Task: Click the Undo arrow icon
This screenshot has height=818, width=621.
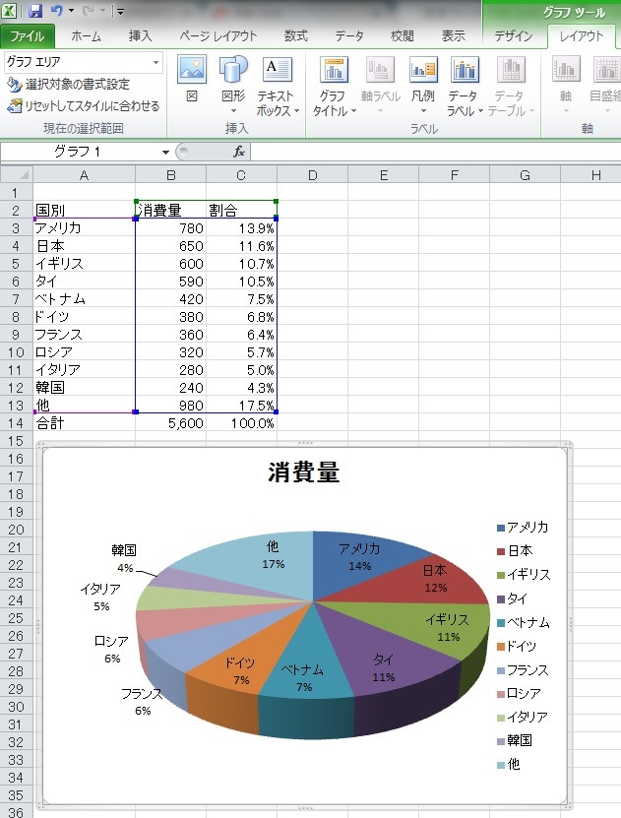Action: click(57, 11)
